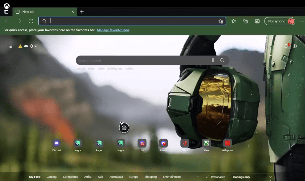Switch to the Gaming feed tab

[x=51, y=177]
